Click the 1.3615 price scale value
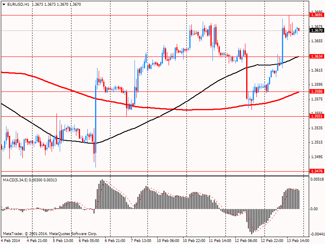 (x=317, y=70)
